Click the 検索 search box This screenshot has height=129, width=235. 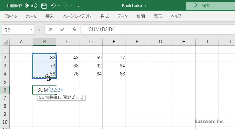coord(210,6)
